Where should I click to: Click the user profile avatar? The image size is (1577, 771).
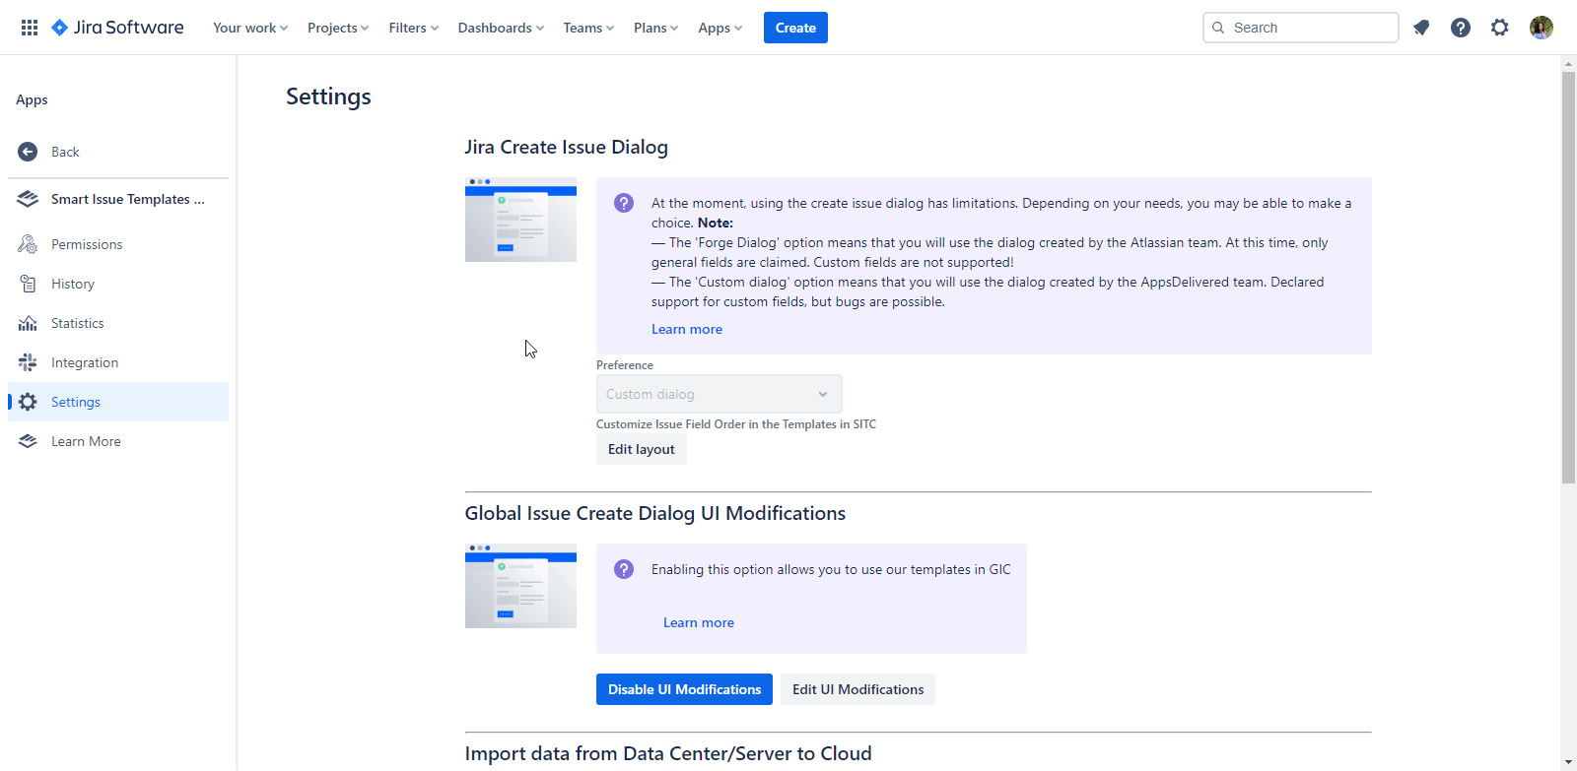1541,28
